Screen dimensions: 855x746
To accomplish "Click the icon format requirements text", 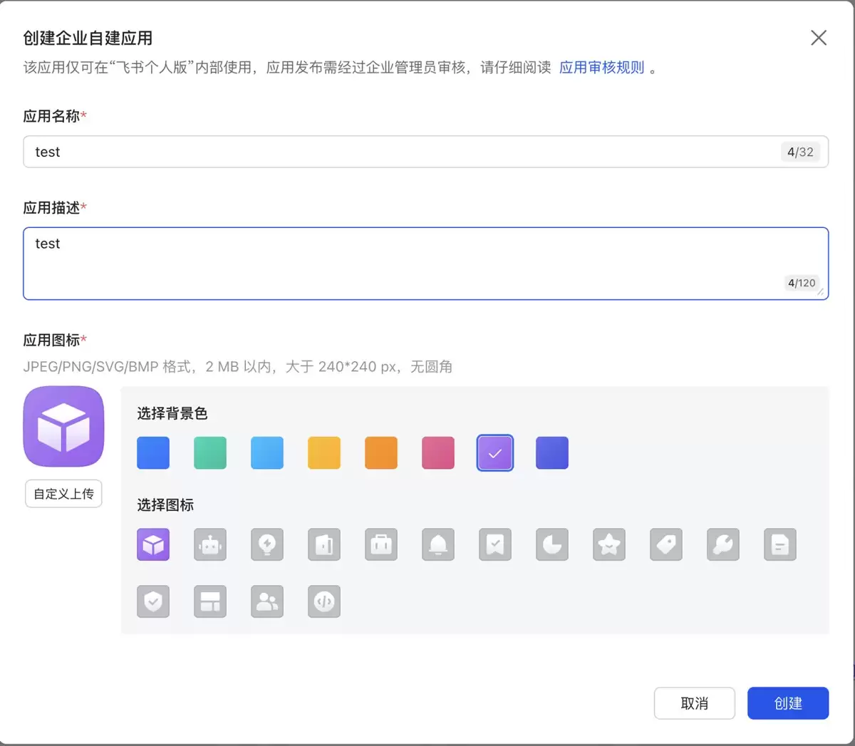I will point(238,367).
